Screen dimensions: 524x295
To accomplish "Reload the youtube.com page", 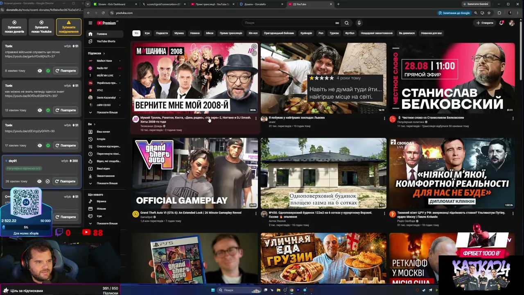I will click(x=103, y=13).
